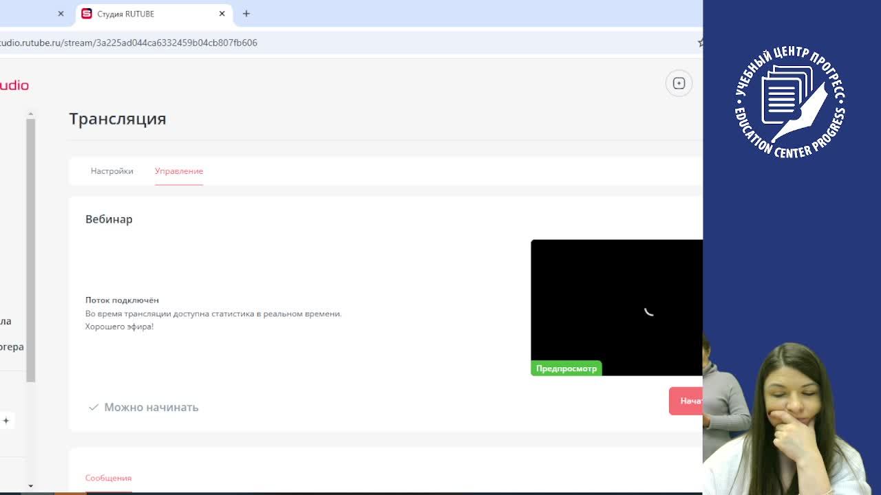The height and width of the screenshot is (495, 881).
Task: Switch to the Настройки tab
Action: (112, 171)
